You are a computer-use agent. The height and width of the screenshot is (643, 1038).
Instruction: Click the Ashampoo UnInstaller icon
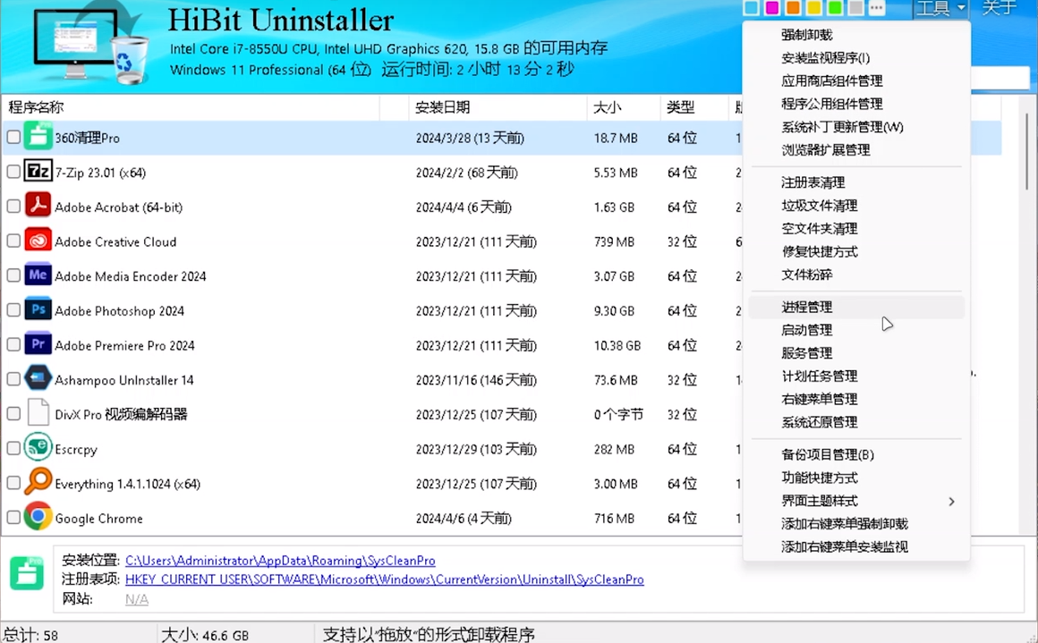[x=38, y=378]
